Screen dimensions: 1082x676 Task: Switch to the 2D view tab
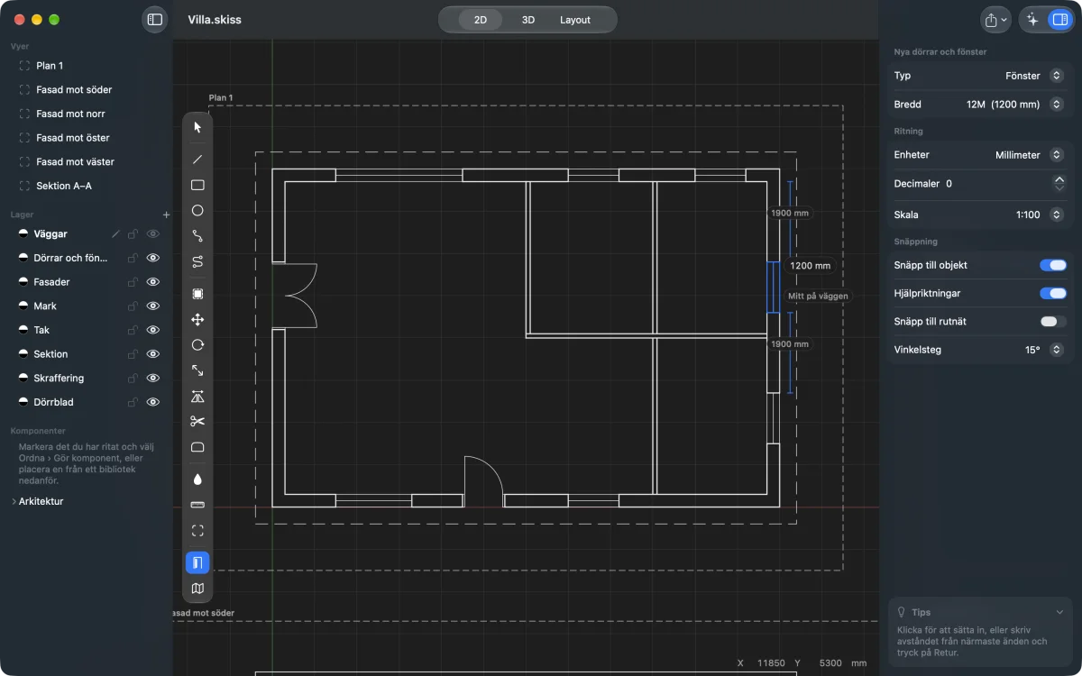coord(481,20)
